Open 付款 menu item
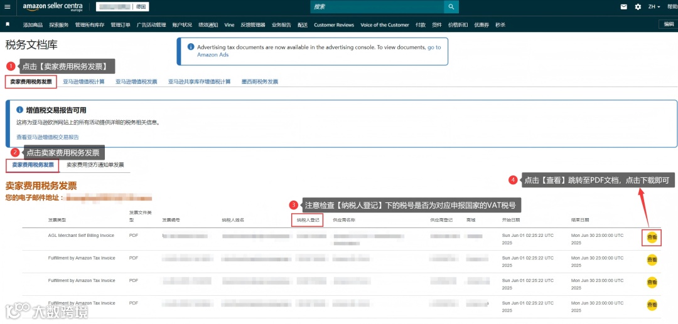678x324 pixels. pos(420,25)
